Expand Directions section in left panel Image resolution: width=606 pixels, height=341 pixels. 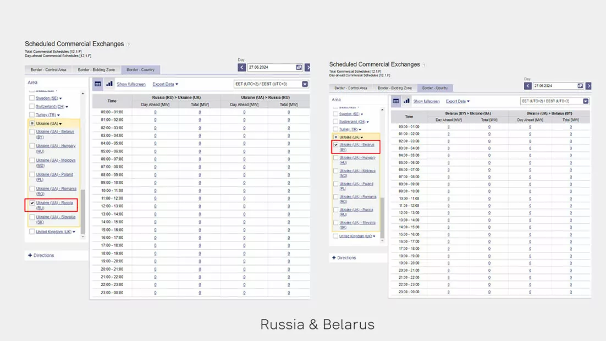click(41, 256)
